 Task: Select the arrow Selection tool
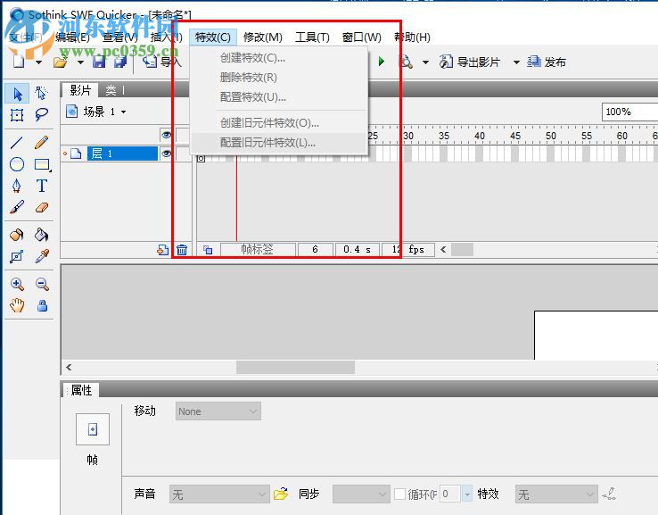[17, 93]
